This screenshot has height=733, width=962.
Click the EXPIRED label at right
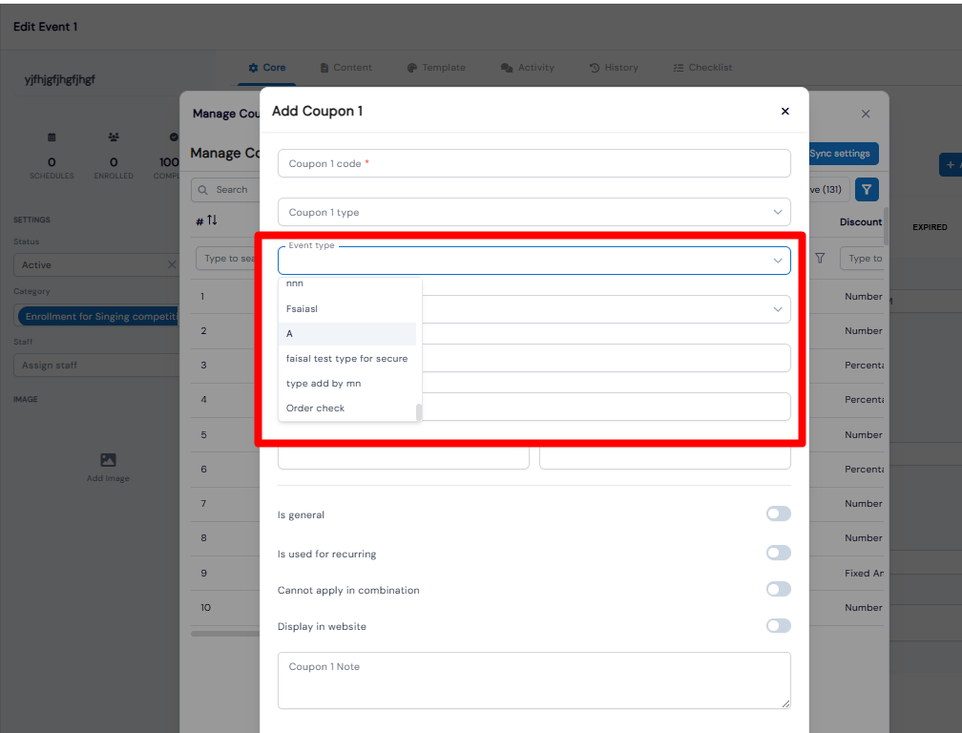(930, 227)
